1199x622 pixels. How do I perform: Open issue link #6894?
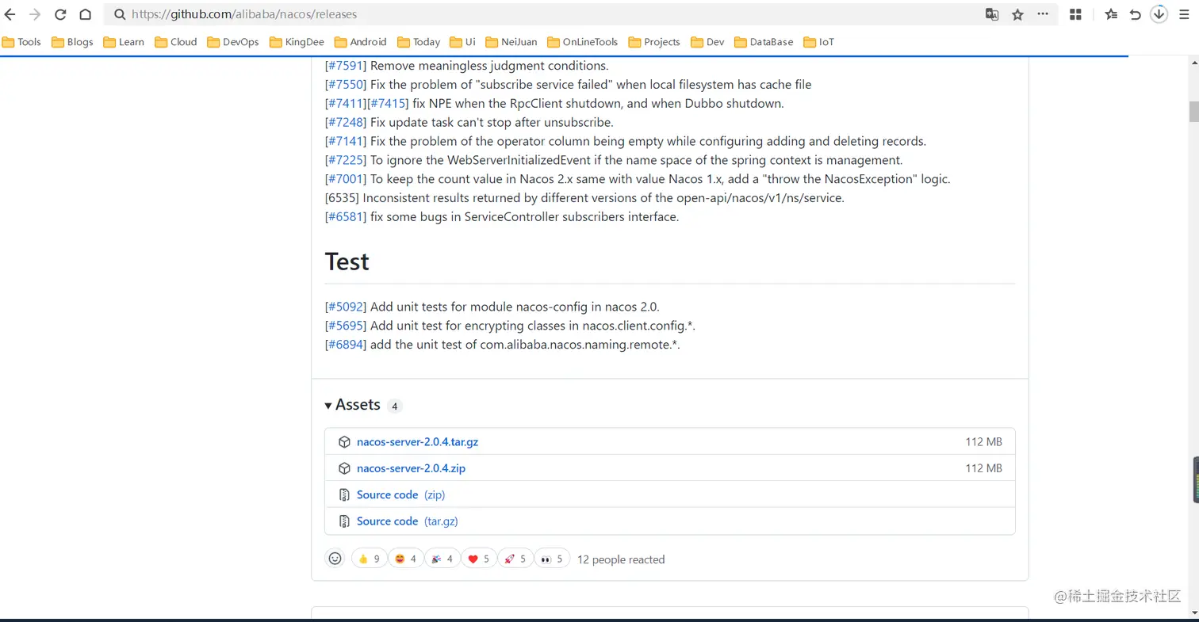click(x=346, y=345)
